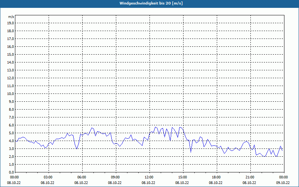Click the chart title Windgeschwindigkeit bis 20 [m/s]
The height and width of the screenshot is (187, 299).
tap(151, 3)
